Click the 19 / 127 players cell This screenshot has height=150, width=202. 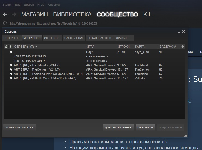[123, 78]
